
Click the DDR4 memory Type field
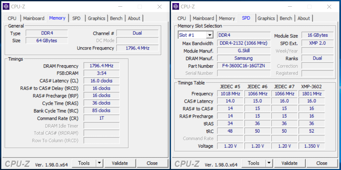point(47,33)
